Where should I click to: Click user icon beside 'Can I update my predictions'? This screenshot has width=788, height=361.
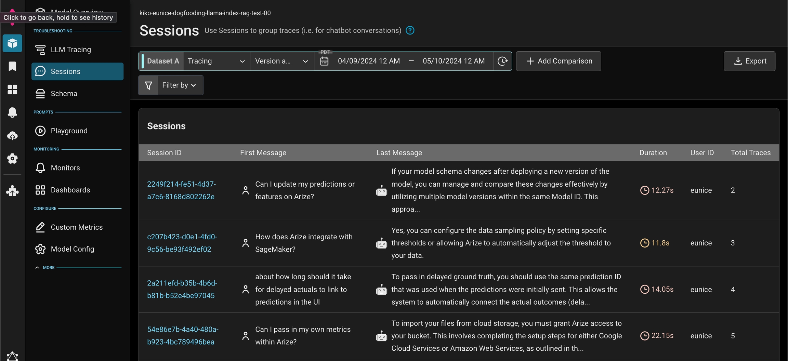pyautogui.click(x=246, y=190)
